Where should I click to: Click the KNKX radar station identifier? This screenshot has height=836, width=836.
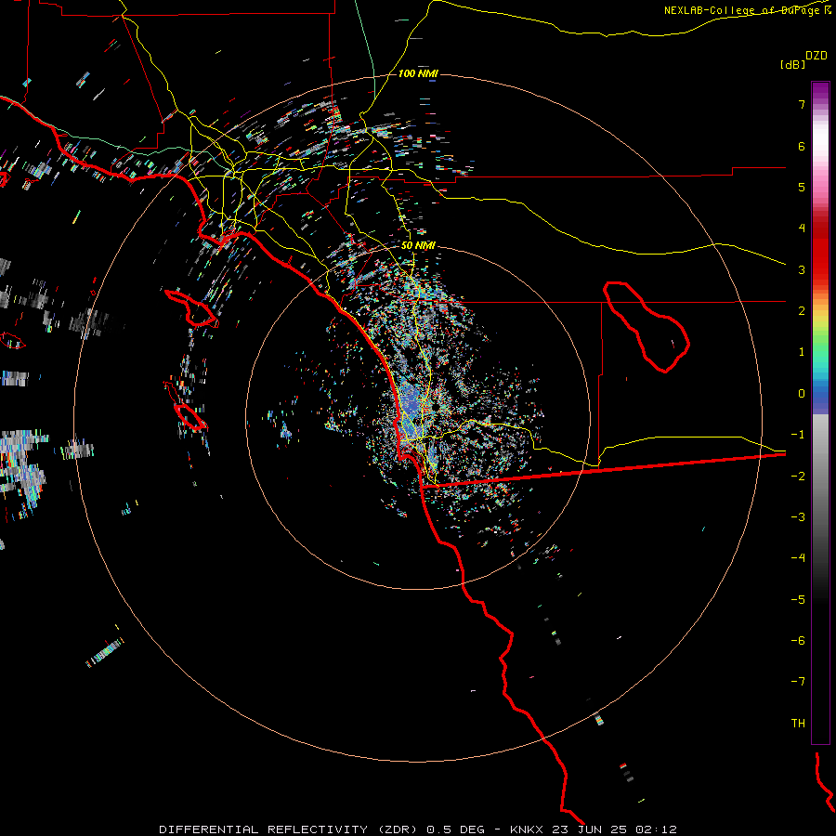pyautogui.click(x=527, y=829)
